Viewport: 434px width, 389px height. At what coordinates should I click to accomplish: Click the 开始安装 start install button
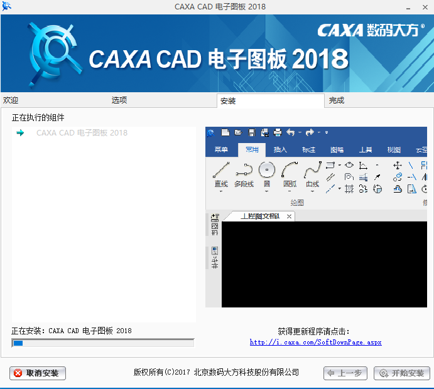[401, 373]
